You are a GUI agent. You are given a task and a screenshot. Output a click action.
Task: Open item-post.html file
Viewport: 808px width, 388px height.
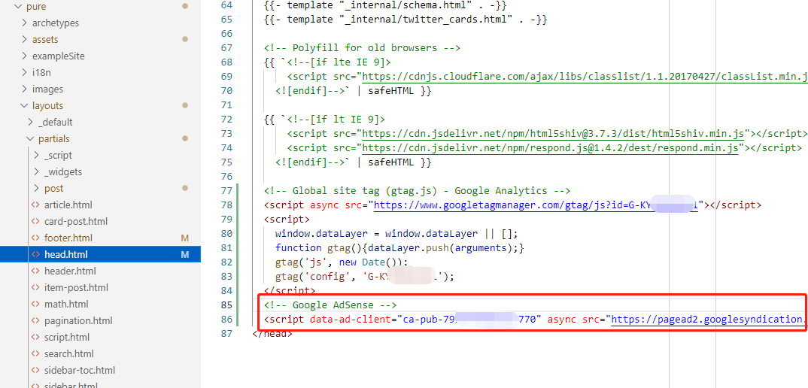pyautogui.click(x=76, y=287)
